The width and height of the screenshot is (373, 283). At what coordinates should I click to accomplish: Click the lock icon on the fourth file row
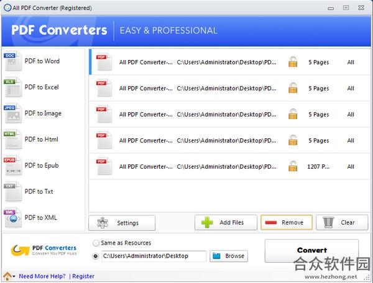coord(293,140)
